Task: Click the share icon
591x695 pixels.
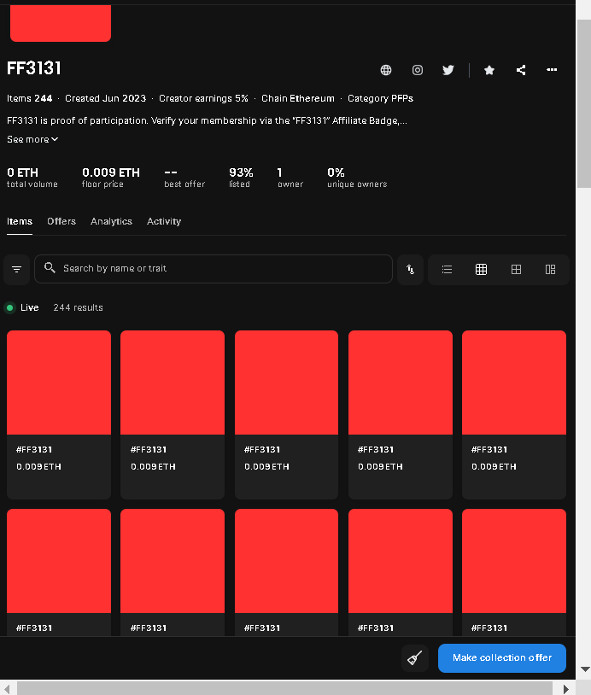Action: coord(521,70)
